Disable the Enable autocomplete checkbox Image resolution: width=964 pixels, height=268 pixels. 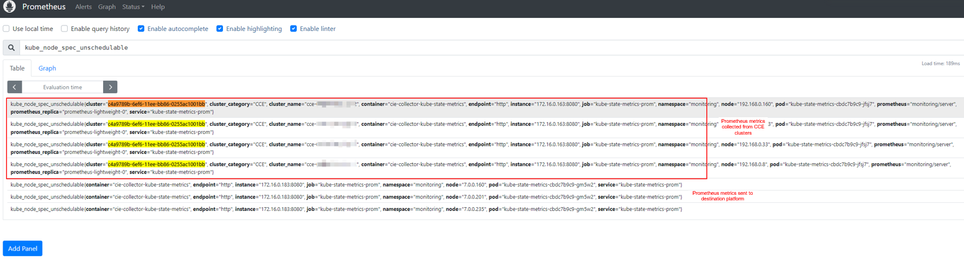click(x=142, y=29)
